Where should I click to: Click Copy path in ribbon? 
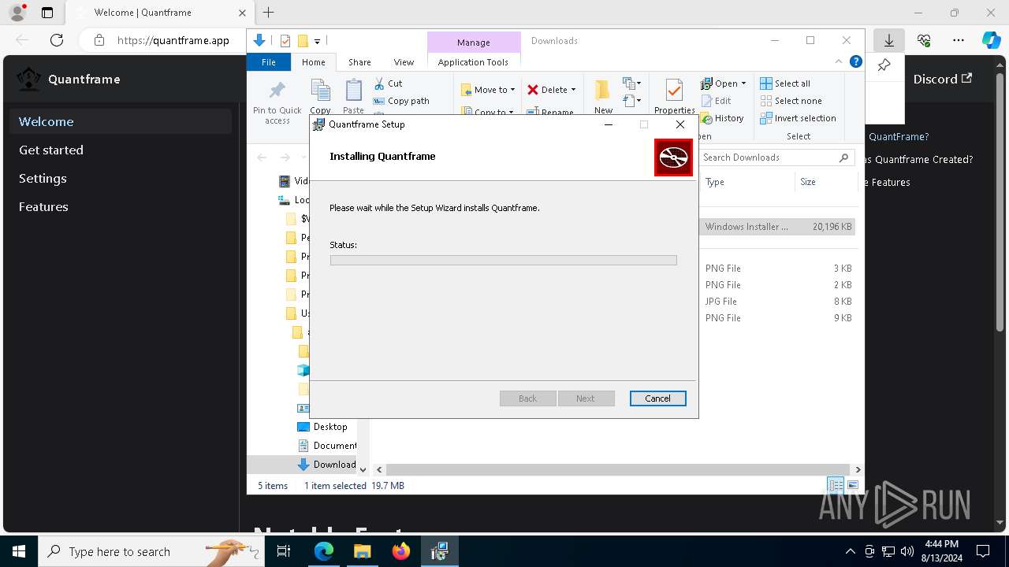401,101
